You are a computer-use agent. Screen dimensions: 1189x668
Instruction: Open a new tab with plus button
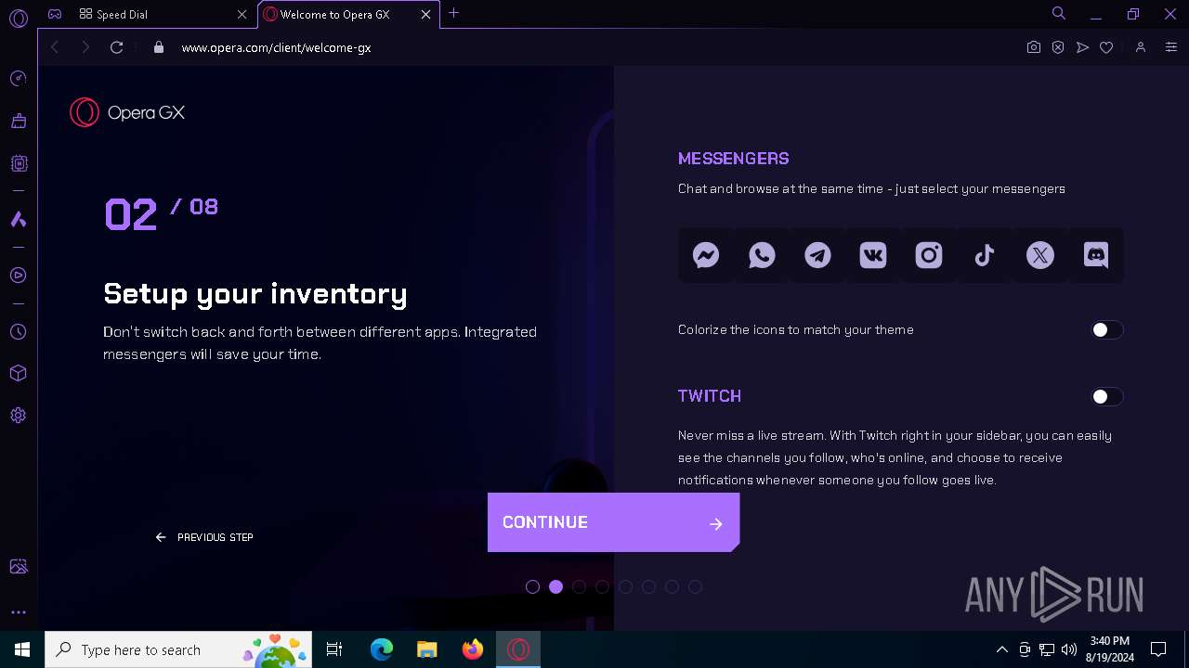453,13
